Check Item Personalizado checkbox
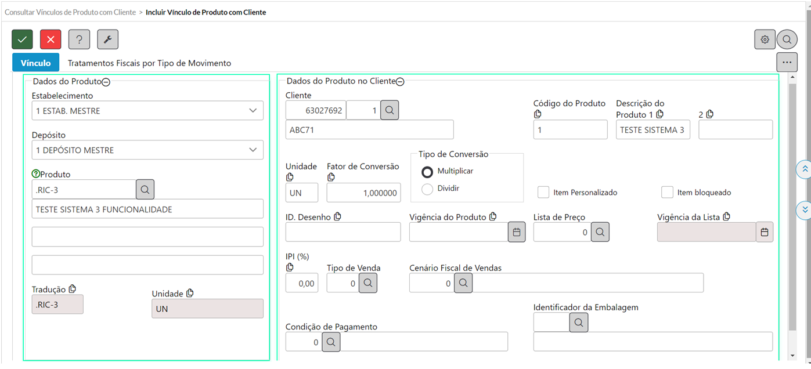The width and height of the screenshot is (811, 369). click(543, 192)
